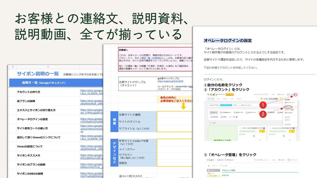This screenshot has height=178, width=317.
Task: Click the yellow input cell for サブタイトル
Action: point(175,128)
